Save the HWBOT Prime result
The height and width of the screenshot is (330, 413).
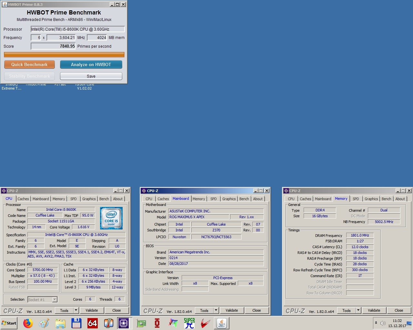91,76
